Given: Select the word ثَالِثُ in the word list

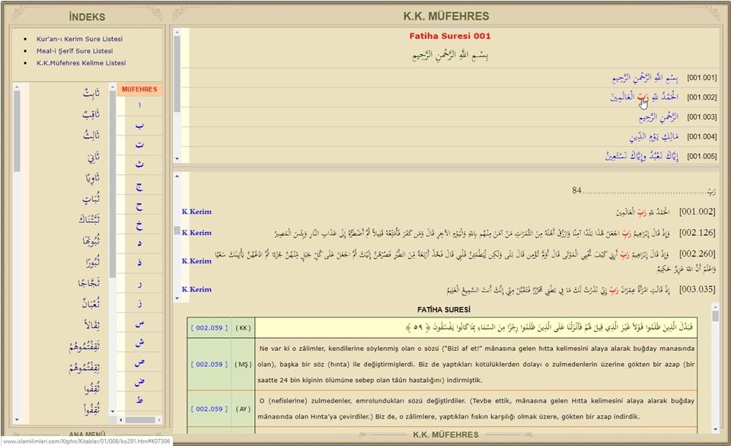Looking at the screenshot, I should (x=91, y=135).
